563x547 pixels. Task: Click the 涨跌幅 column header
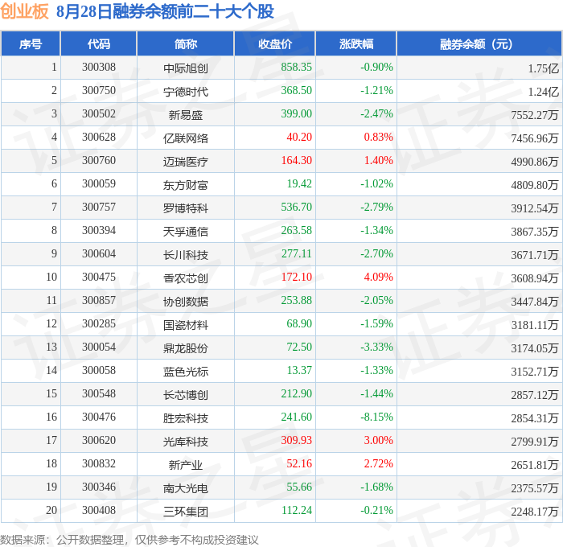click(x=356, y=44)
